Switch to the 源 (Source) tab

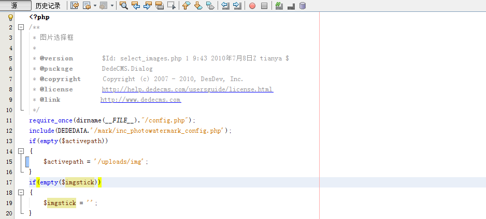(x=14, y=6)
